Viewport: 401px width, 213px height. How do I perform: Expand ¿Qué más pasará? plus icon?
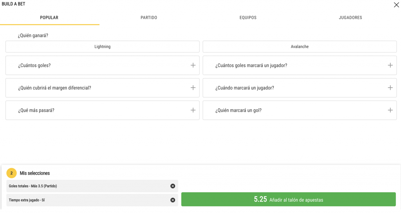pos(193,110)
